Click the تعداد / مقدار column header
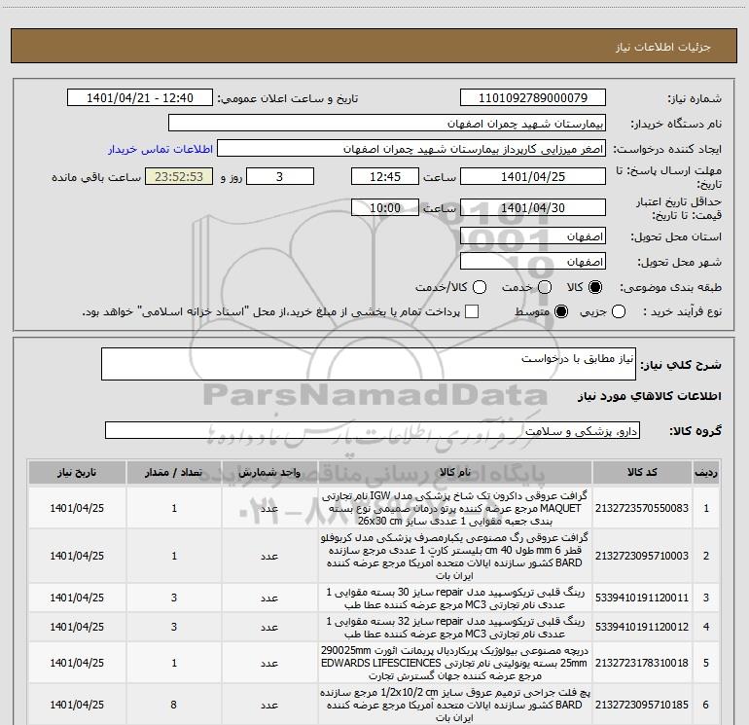749x725 pixels. tap(174, 473)
